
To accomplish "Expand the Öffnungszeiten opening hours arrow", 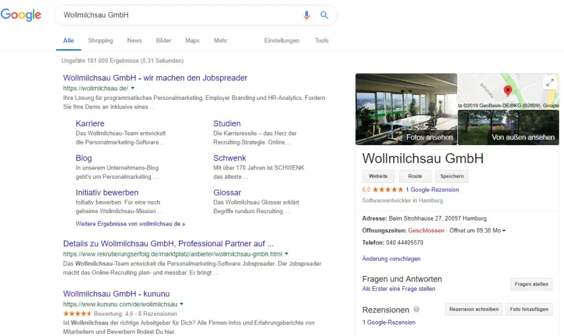I will (504, 231).
